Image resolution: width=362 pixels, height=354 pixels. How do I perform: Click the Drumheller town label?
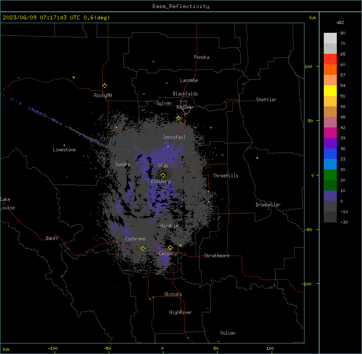[x=268, y=205]
